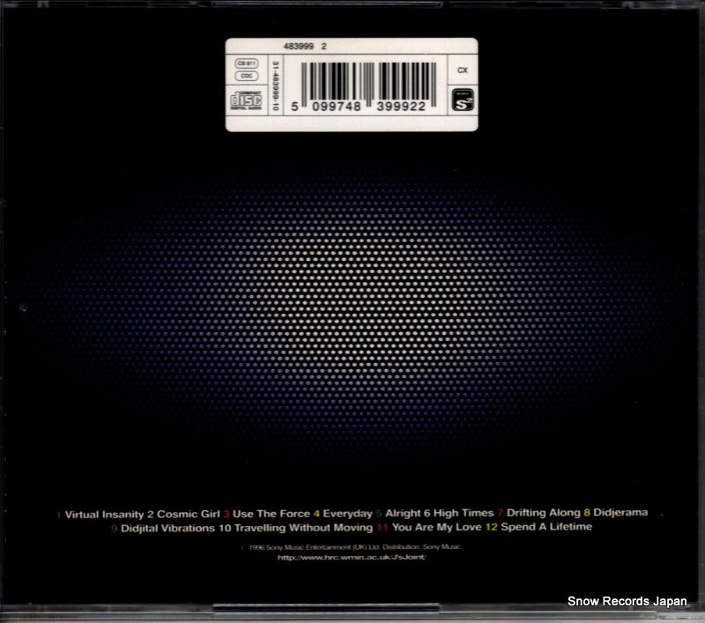Select the track 7 Drifting Along entry
Image resolution: width=705 pixels, height=623 pixels.
544,515
